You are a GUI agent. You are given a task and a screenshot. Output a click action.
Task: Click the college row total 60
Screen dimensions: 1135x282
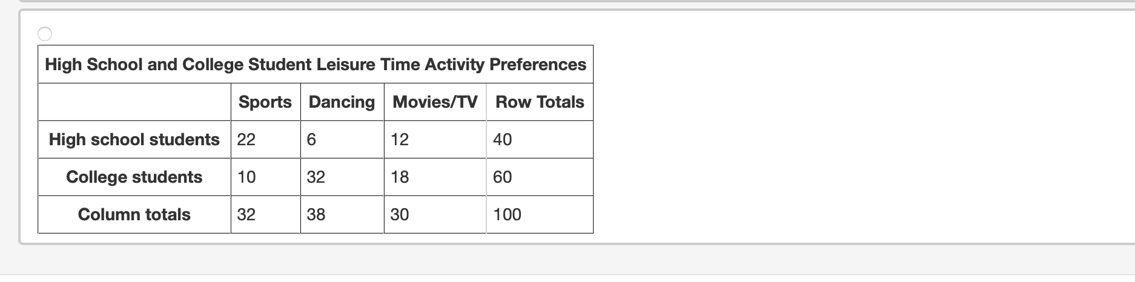click(x=503, y=177)
